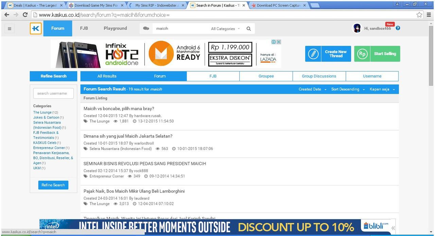Filter by Selera Nusantara (Indonesian Food) sidebar category

47,125
